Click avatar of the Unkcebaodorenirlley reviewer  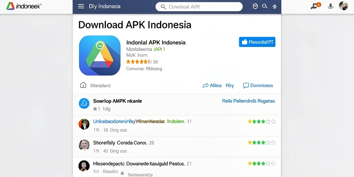click(84, 124)
